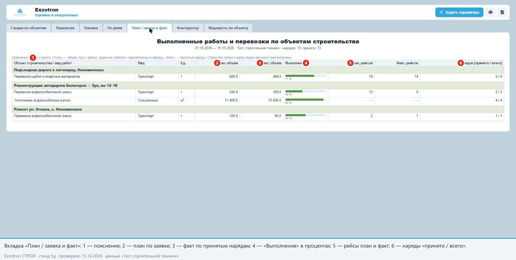Click the «Спецтехника» cell

(157, 101)
